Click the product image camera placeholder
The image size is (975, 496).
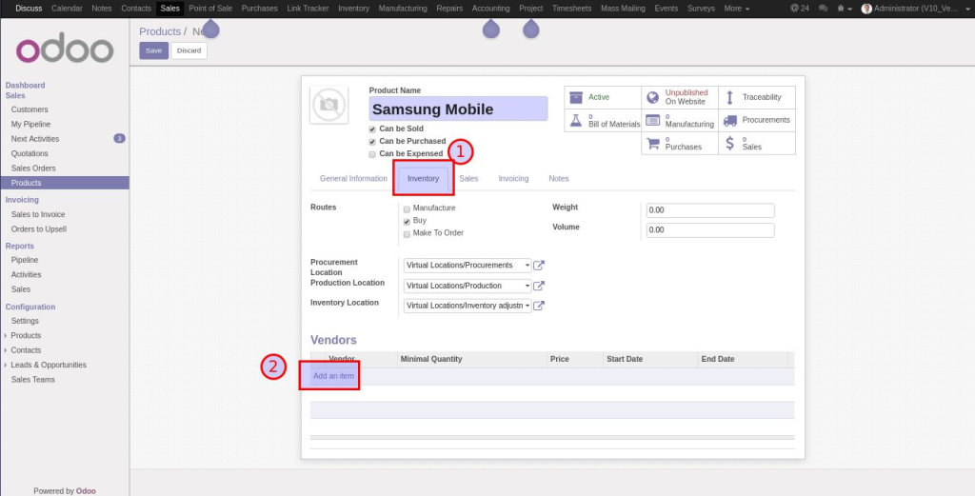tap(328, 105)
